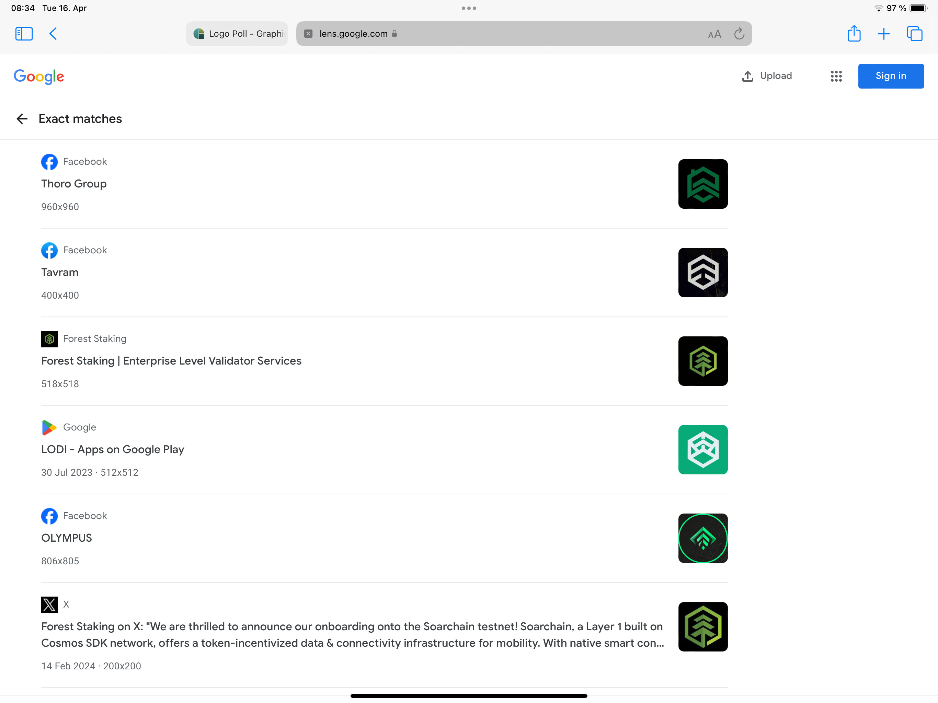Open the LODI Google Play result
Viewport: 938px width, 703px height.
pos(113,449)
